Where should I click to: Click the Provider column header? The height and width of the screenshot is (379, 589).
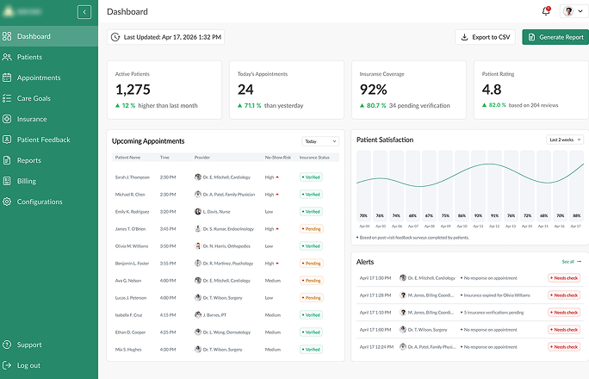[x=202, y=158]
